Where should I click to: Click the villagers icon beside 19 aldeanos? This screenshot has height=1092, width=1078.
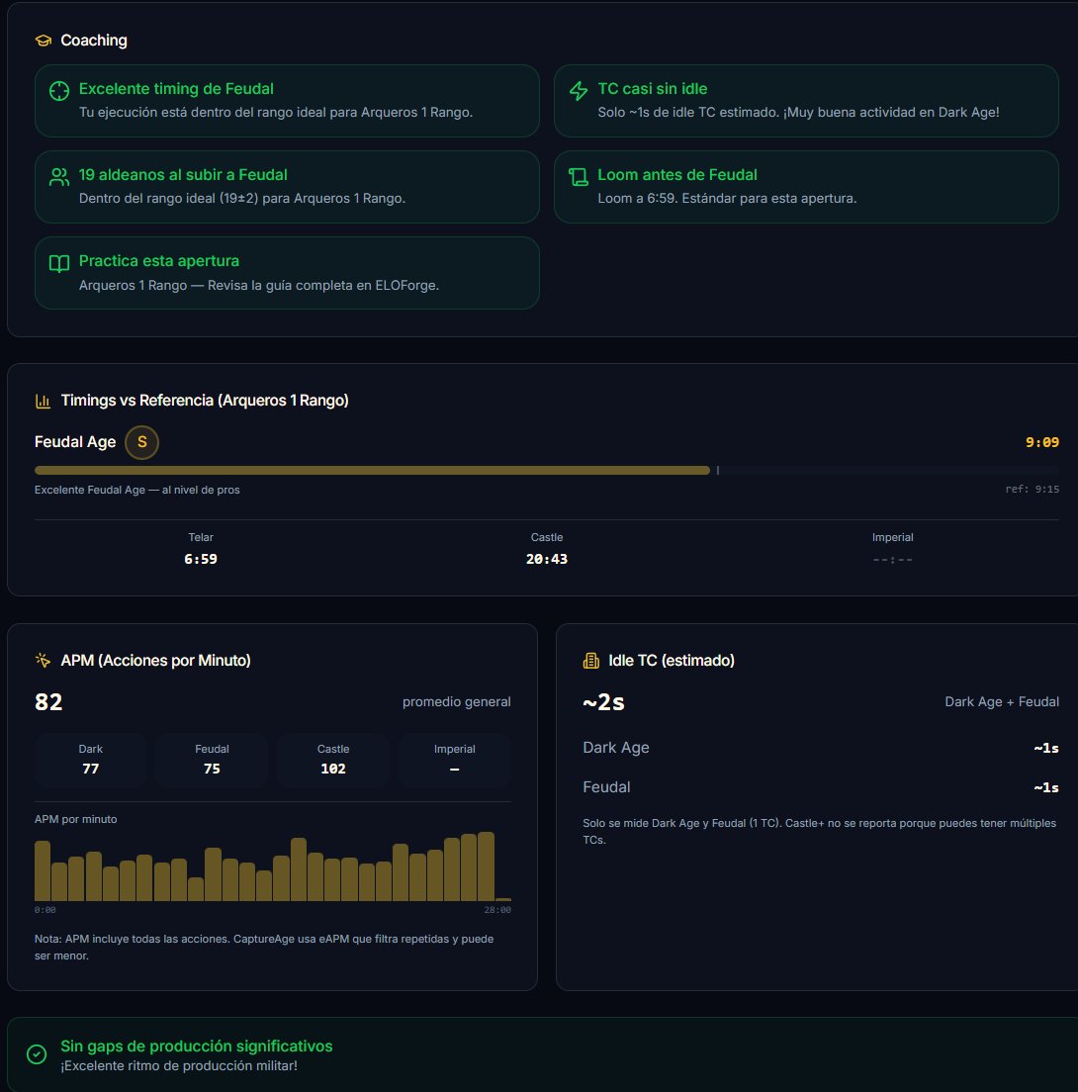click(x=59, y=177)
